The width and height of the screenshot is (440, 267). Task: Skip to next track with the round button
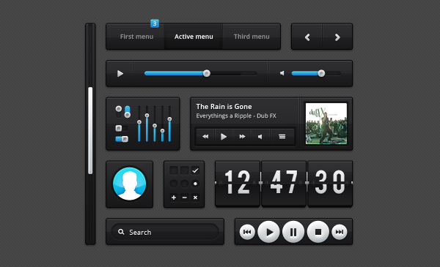pyautogui.click(x=340, y=232)
